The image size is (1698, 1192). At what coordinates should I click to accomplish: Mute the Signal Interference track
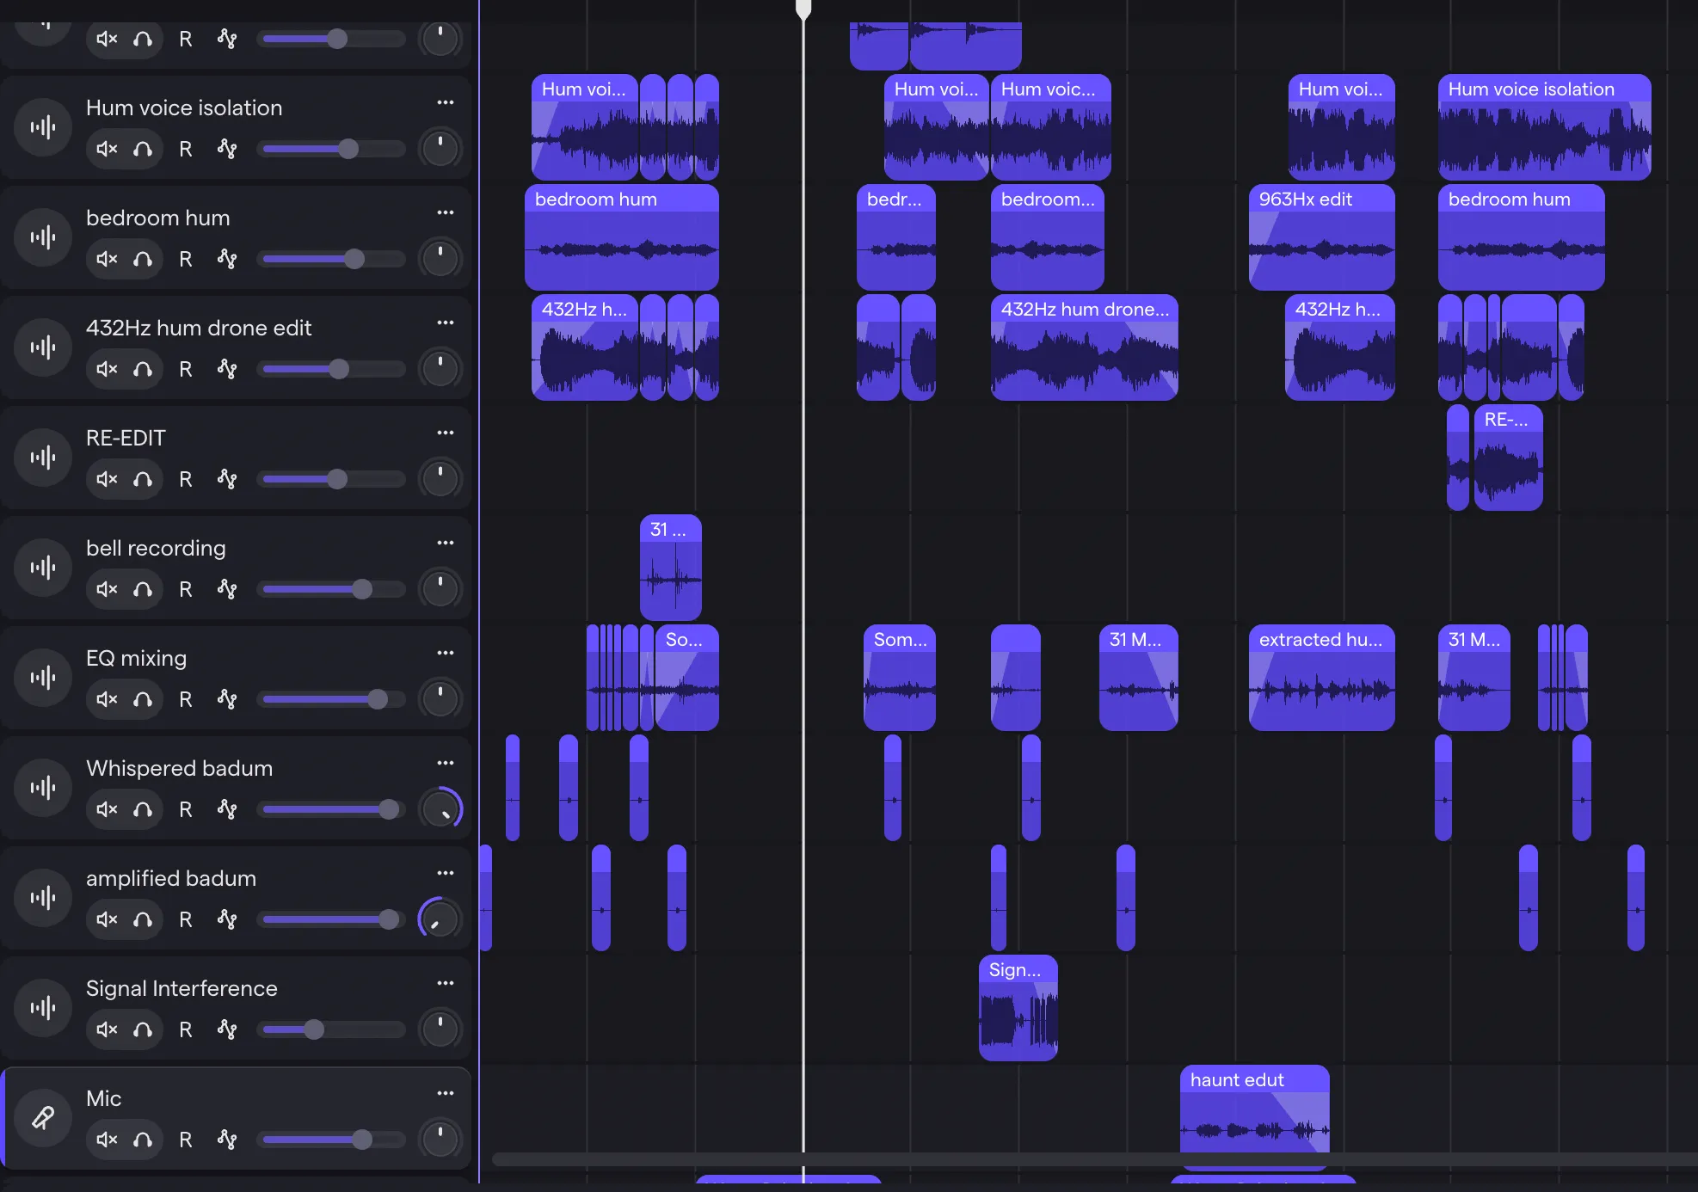click(107, 1029)
